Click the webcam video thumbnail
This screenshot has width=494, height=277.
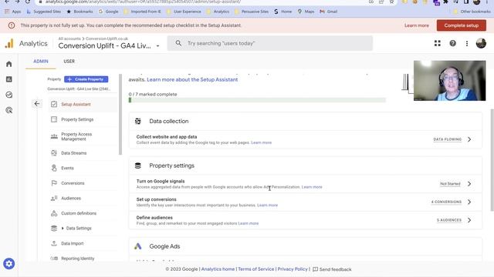coord(449,81)
